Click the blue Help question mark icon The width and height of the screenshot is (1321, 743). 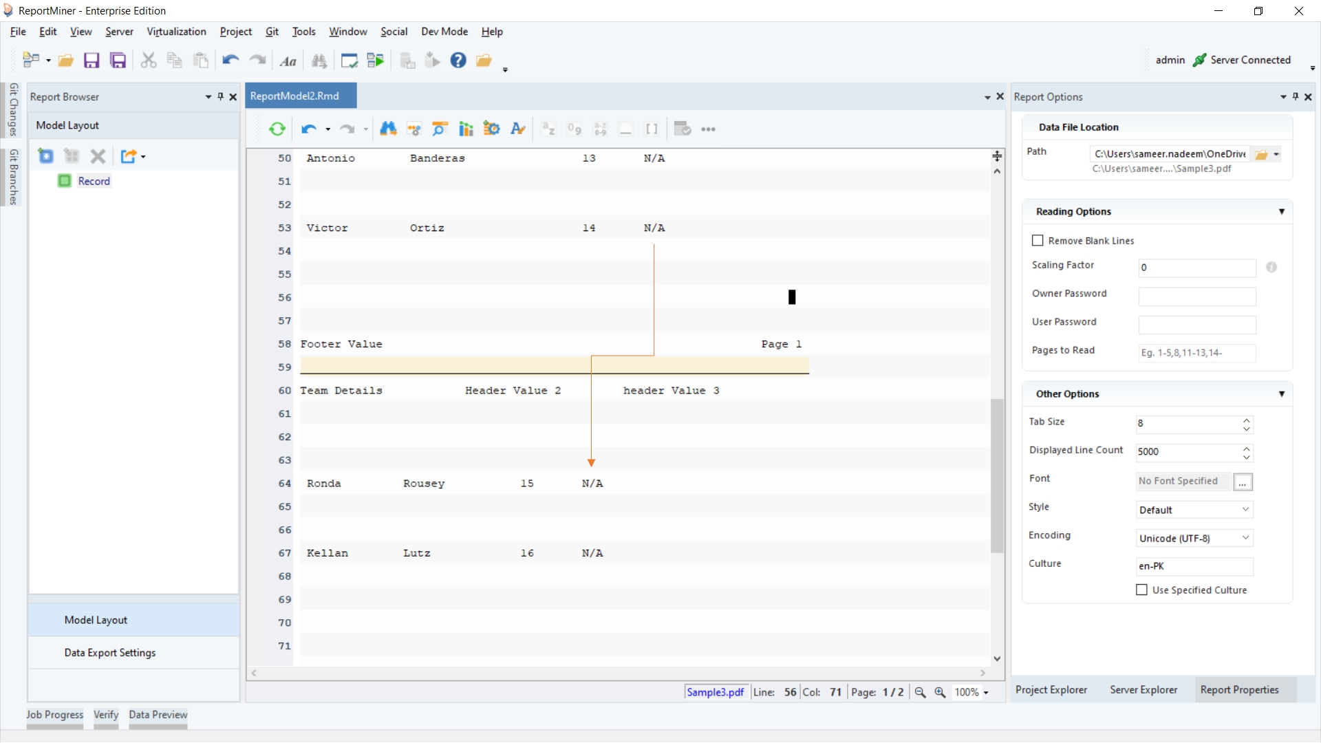pos(458,61)
